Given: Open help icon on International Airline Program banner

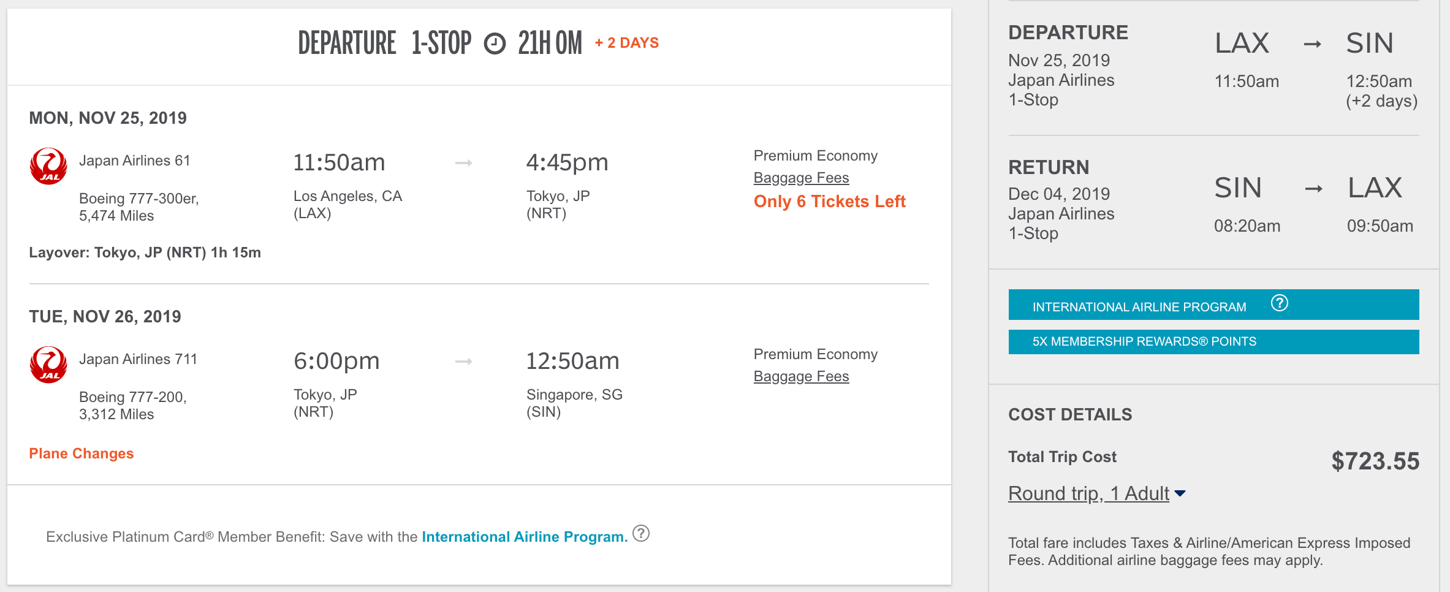Looking at the screenshot, I should pos(1279,303).
